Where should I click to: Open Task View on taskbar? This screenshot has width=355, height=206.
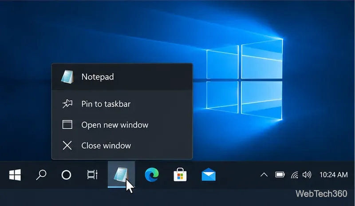pos(92,175)
